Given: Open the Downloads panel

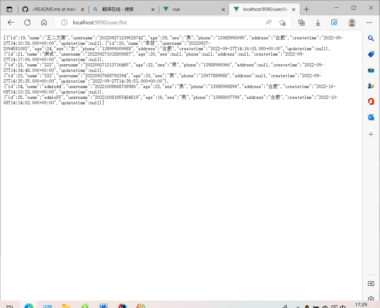Looking at the screenshot, I should click(318, 23).
